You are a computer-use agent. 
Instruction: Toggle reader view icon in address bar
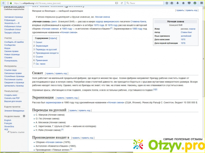[117, 3]
